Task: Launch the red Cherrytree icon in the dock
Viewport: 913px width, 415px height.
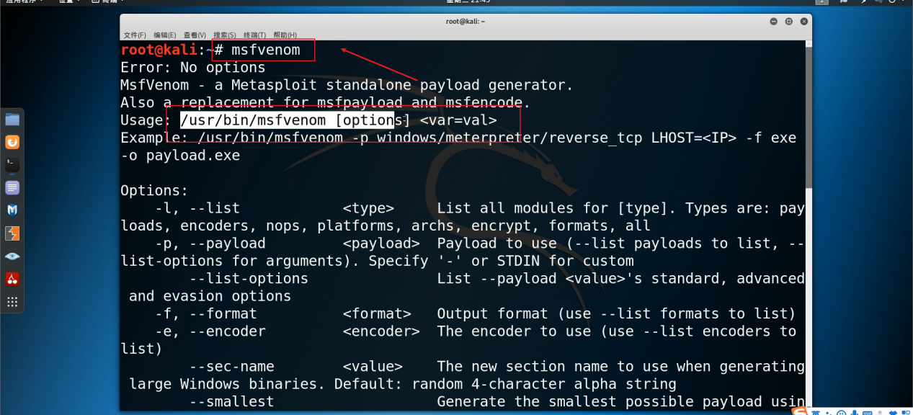Action: (12, 279)
